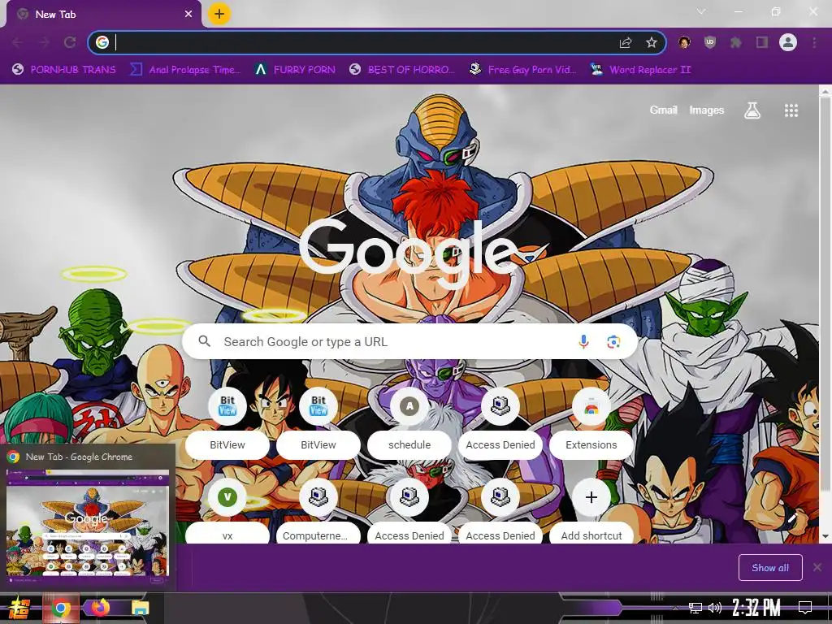Open the Google apps grid
832x624 pixels.
pos(791,110)
